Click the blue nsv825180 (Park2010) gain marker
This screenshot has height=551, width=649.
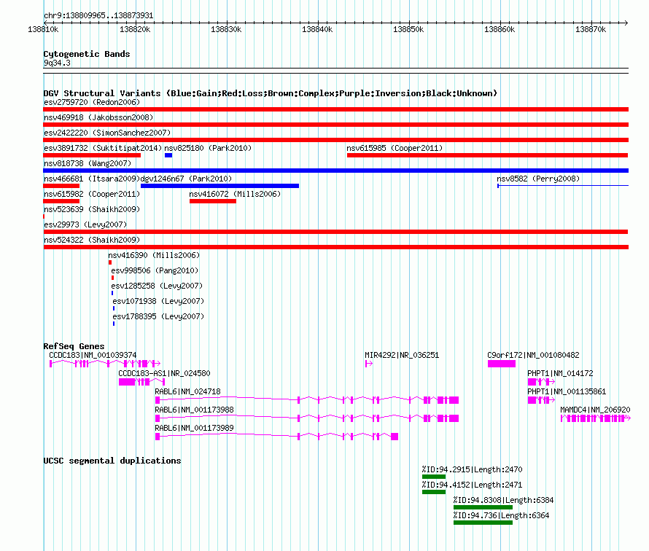click(168, 155)
